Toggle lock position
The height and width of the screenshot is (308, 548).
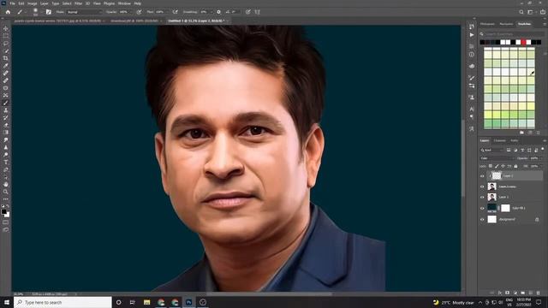pos(503,166)
